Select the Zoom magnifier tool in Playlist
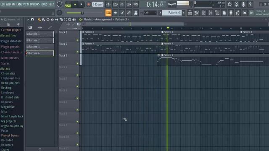The image size is (269, 151). coord(69,20)
